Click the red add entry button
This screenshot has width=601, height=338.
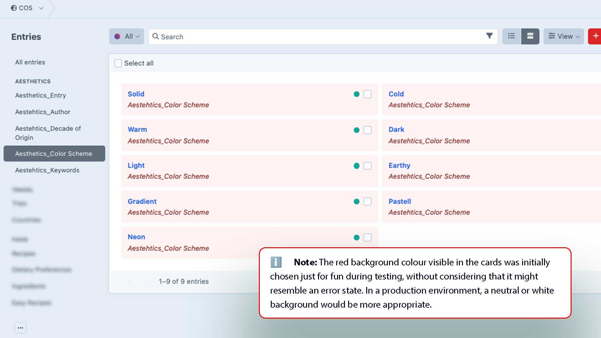pyautogui.click(x=595, y=36)
